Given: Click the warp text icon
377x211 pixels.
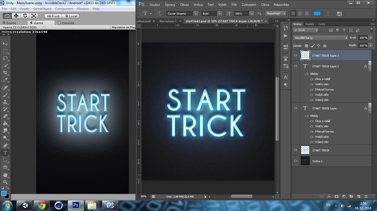Looking at the screenshot, I should [x=328, y=13].
